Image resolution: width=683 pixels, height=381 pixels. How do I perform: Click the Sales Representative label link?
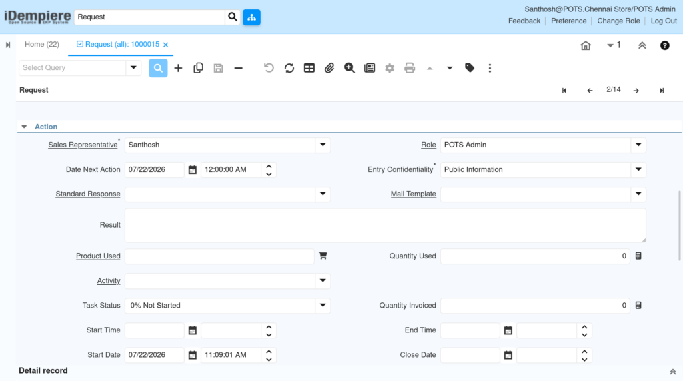click(x=83, y=145)
